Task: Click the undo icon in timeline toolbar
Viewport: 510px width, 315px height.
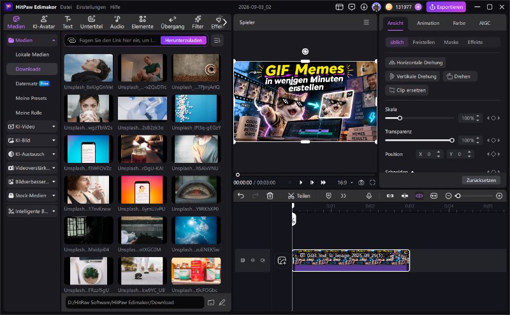Action: click(x=241, y=195)
